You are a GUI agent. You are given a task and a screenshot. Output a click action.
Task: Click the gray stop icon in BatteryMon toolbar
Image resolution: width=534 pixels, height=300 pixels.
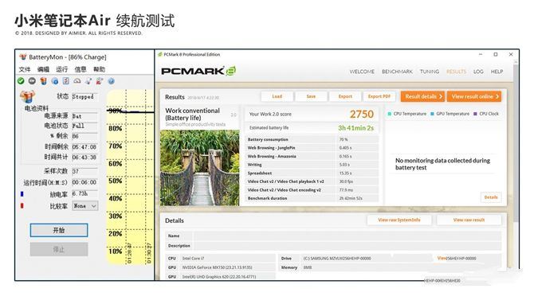pos(32,81)
